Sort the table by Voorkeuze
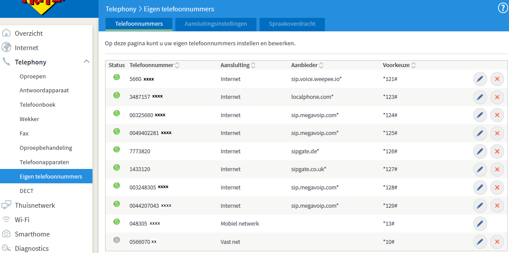Image resolution: width=509 pixels, height=253 pixels. point(399,65)
